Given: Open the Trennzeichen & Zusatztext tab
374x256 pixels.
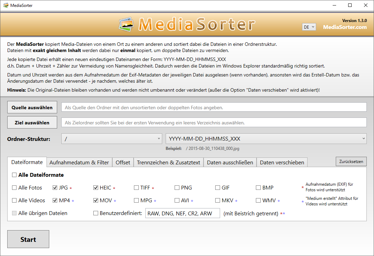Looking at the screenshot, I should [x=168, y=163].
